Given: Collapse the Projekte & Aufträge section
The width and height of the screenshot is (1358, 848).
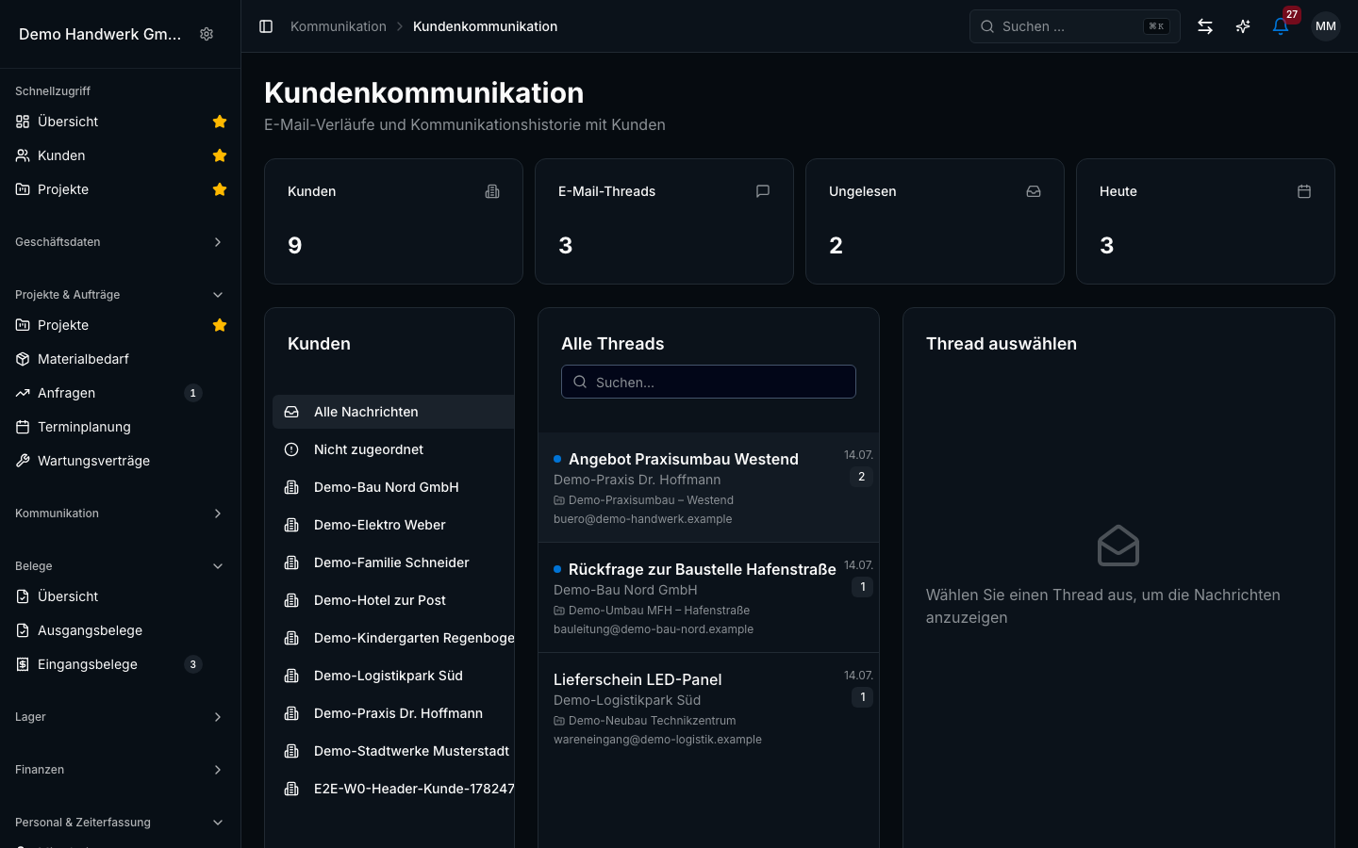Looking at the screenshot, I should point(120,295).
